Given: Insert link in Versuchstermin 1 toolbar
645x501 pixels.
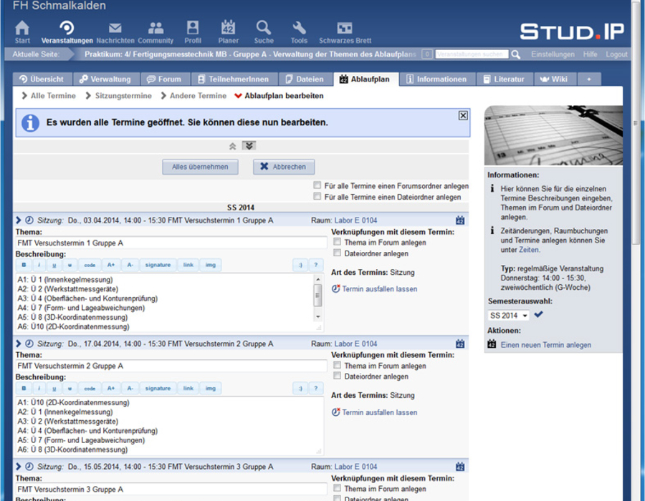Looking at the screenshot, I should coord(188,265).
